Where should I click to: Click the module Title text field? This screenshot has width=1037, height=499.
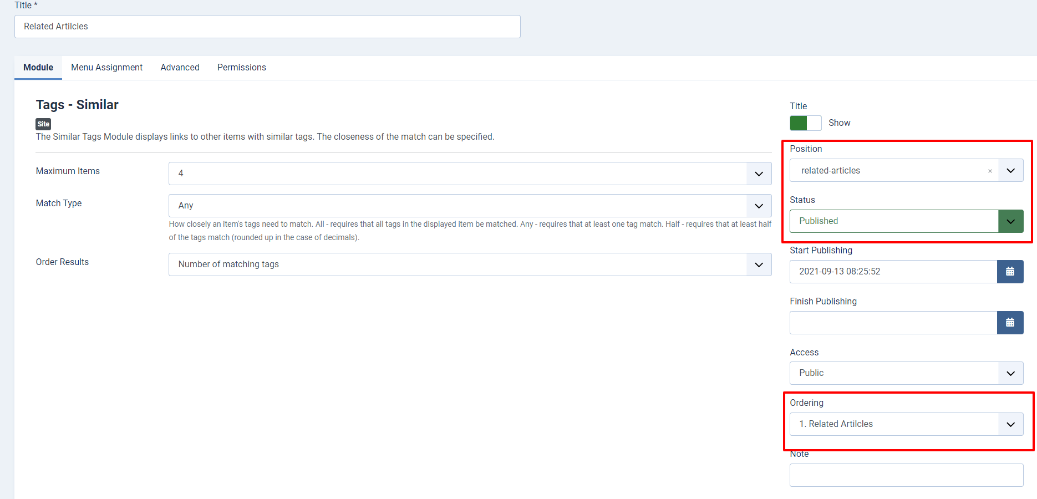click(x=267, y=27)
